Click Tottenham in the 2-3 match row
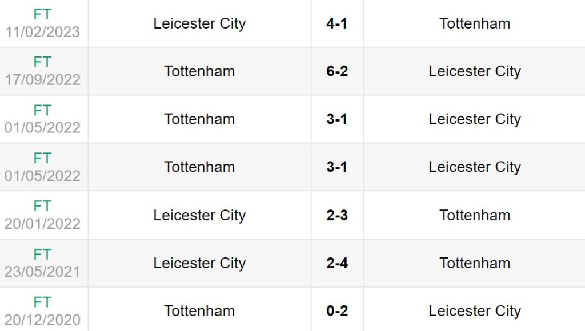This screenshot has width=585, height=331. [475, 215]
